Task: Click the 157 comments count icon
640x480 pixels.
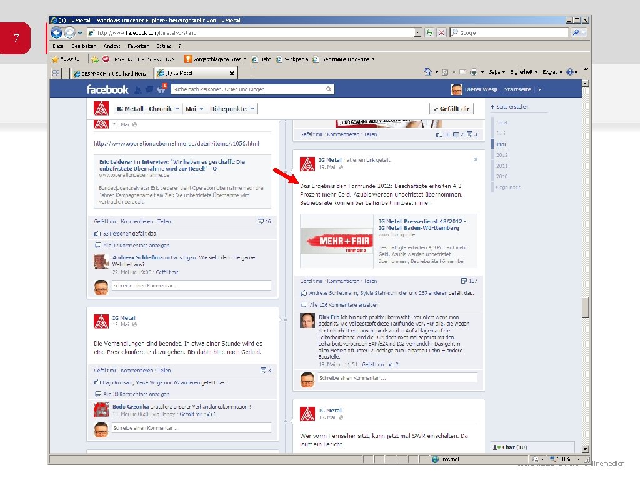Action: tap(464, 281)
